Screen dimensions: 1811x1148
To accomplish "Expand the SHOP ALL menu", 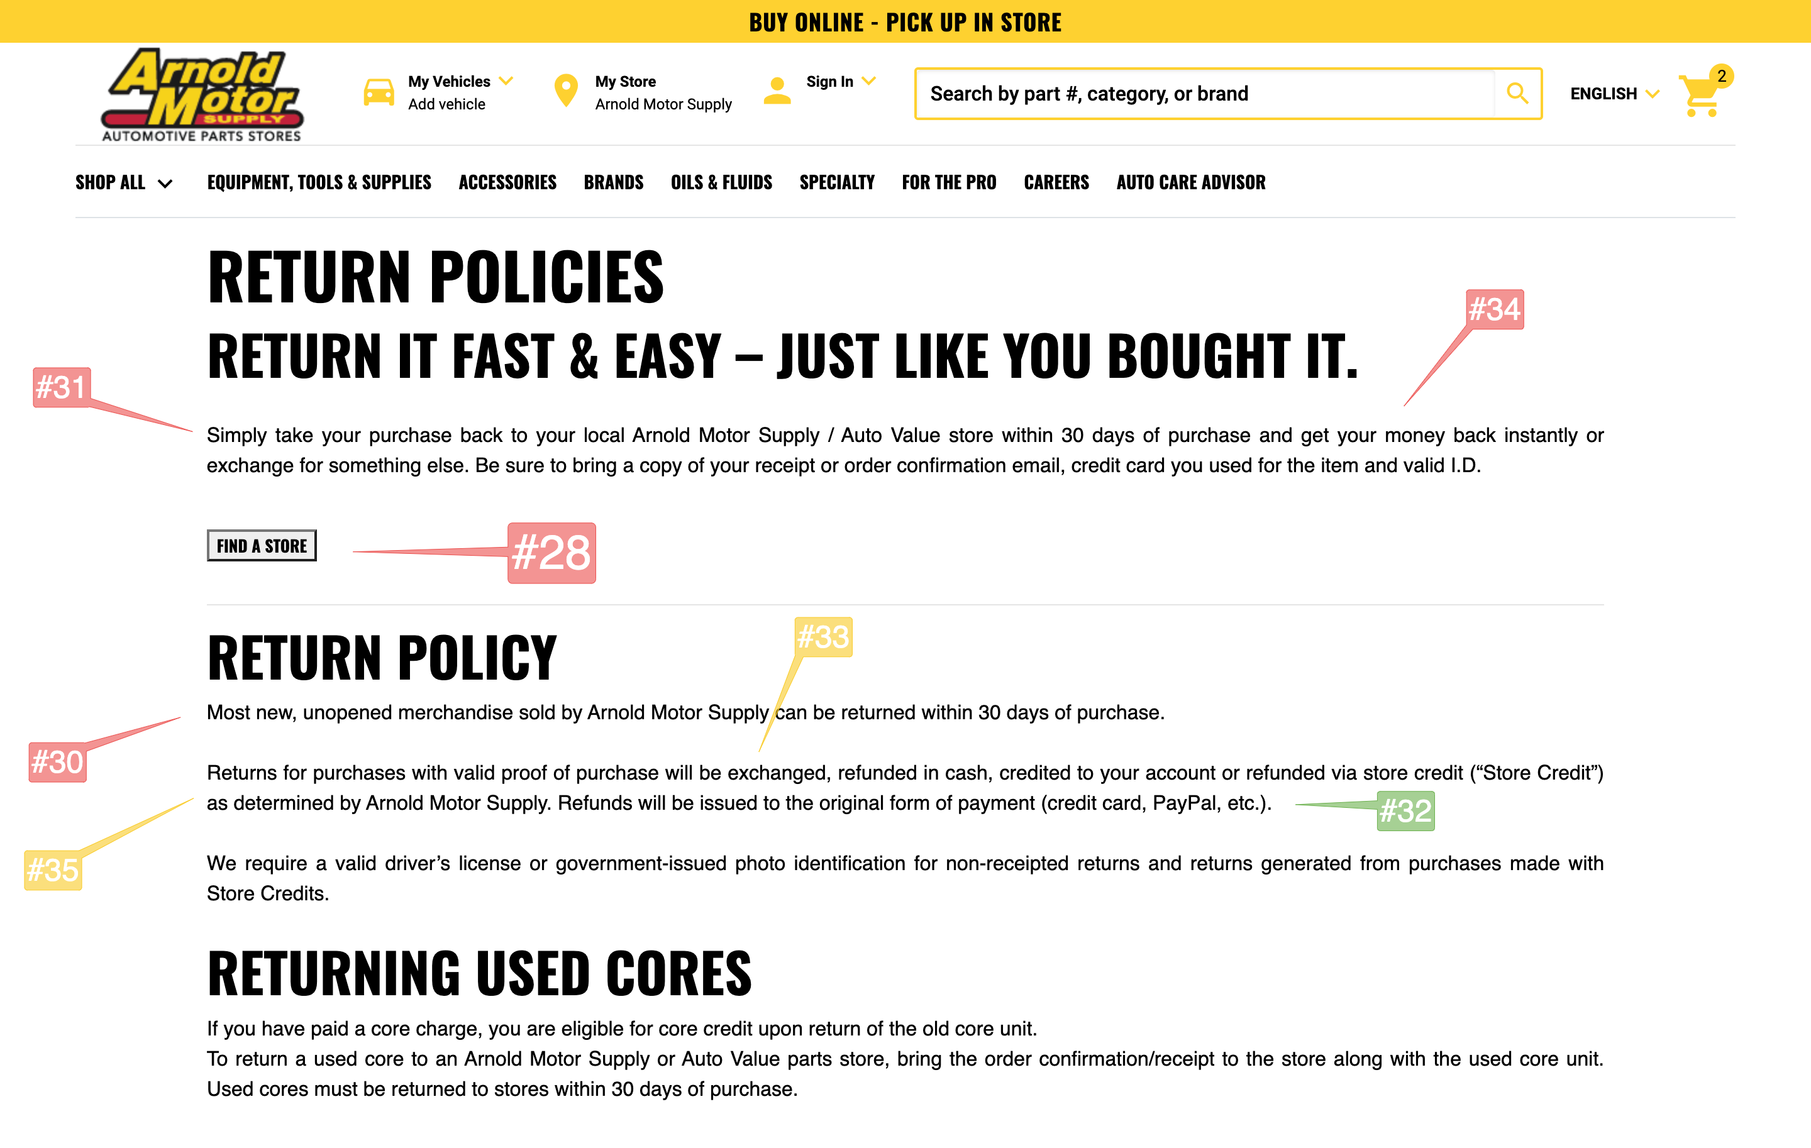I will tap(124, 183).
